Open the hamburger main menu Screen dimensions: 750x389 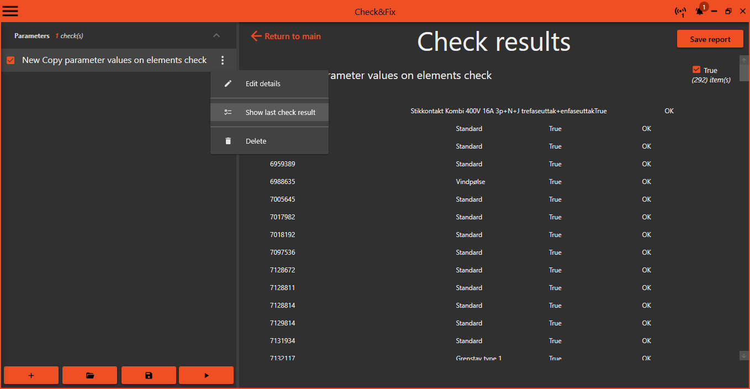pyautogui.click(x=10, y=11)
